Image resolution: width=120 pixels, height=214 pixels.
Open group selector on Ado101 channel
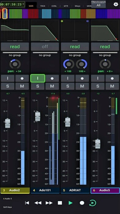click(45, 55)
